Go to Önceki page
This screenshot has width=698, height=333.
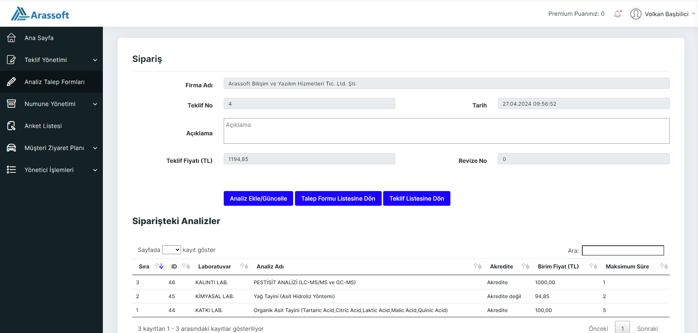598,329
